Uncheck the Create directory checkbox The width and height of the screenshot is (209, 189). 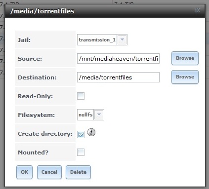coord(81,134)
